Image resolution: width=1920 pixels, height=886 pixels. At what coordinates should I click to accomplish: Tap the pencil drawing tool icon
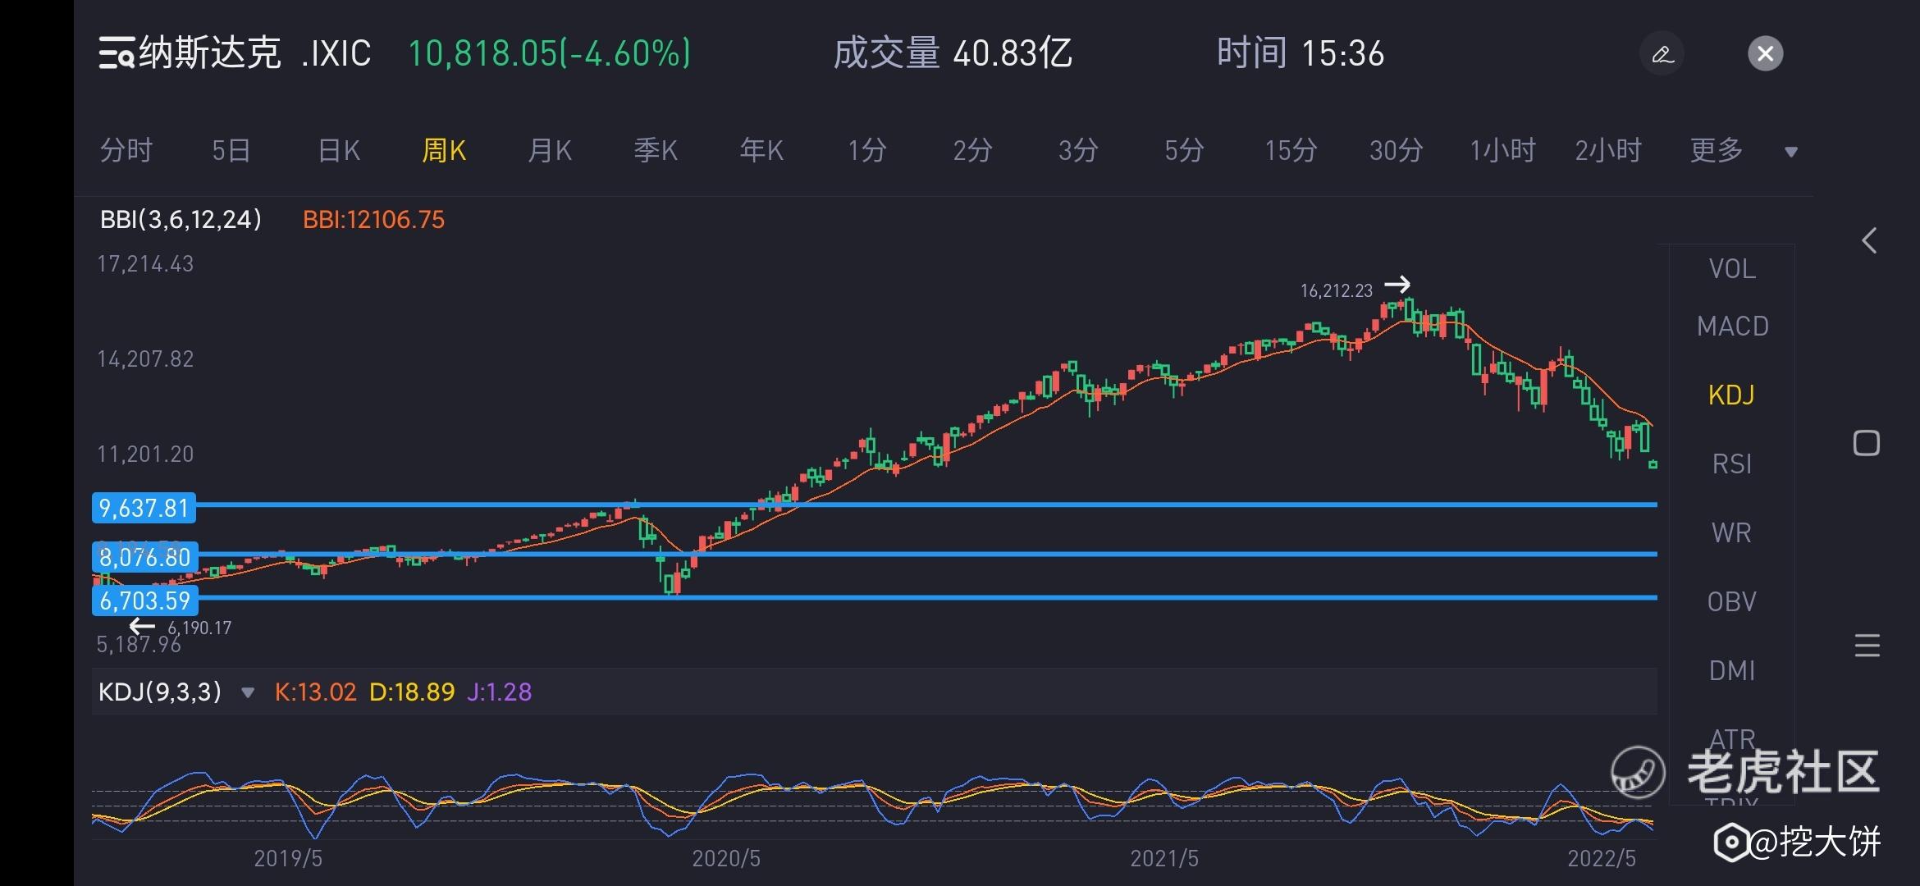pyautogui.click(x=1662, y=54)
